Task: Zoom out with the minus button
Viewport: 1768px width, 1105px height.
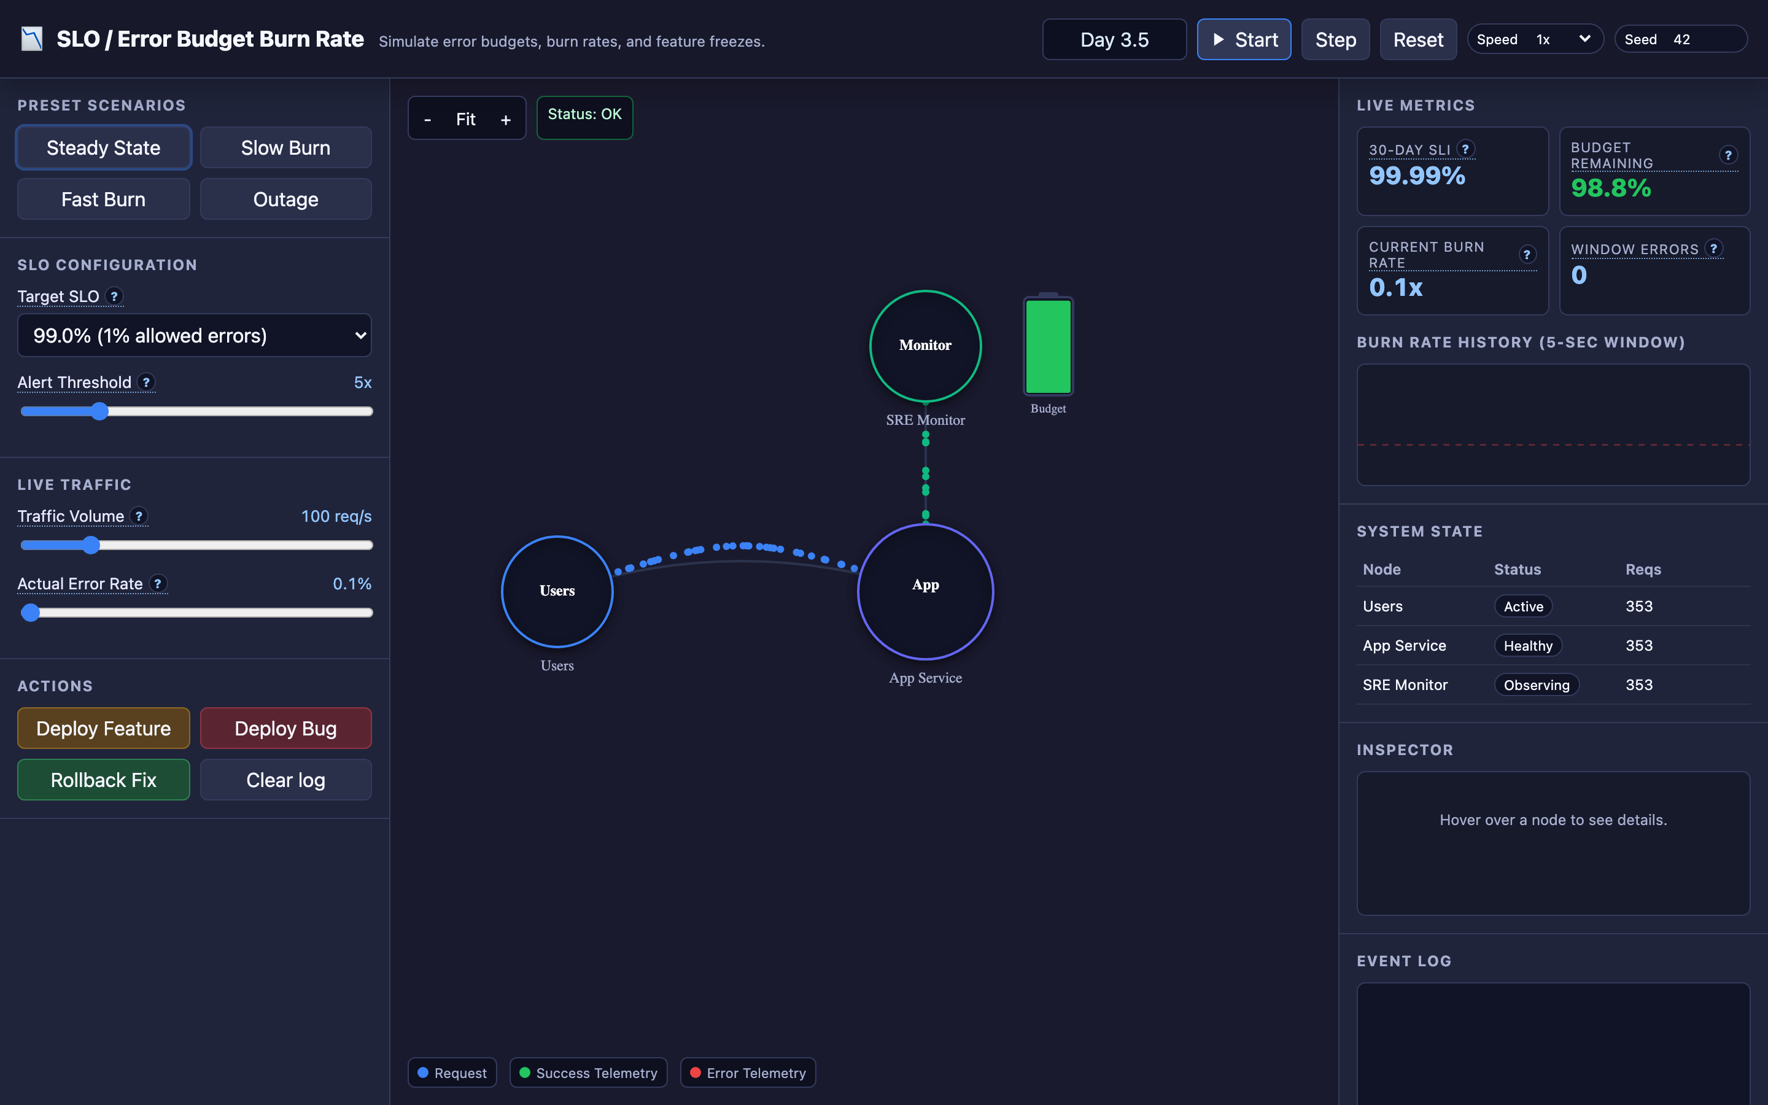Action: (x=427, y=119)
